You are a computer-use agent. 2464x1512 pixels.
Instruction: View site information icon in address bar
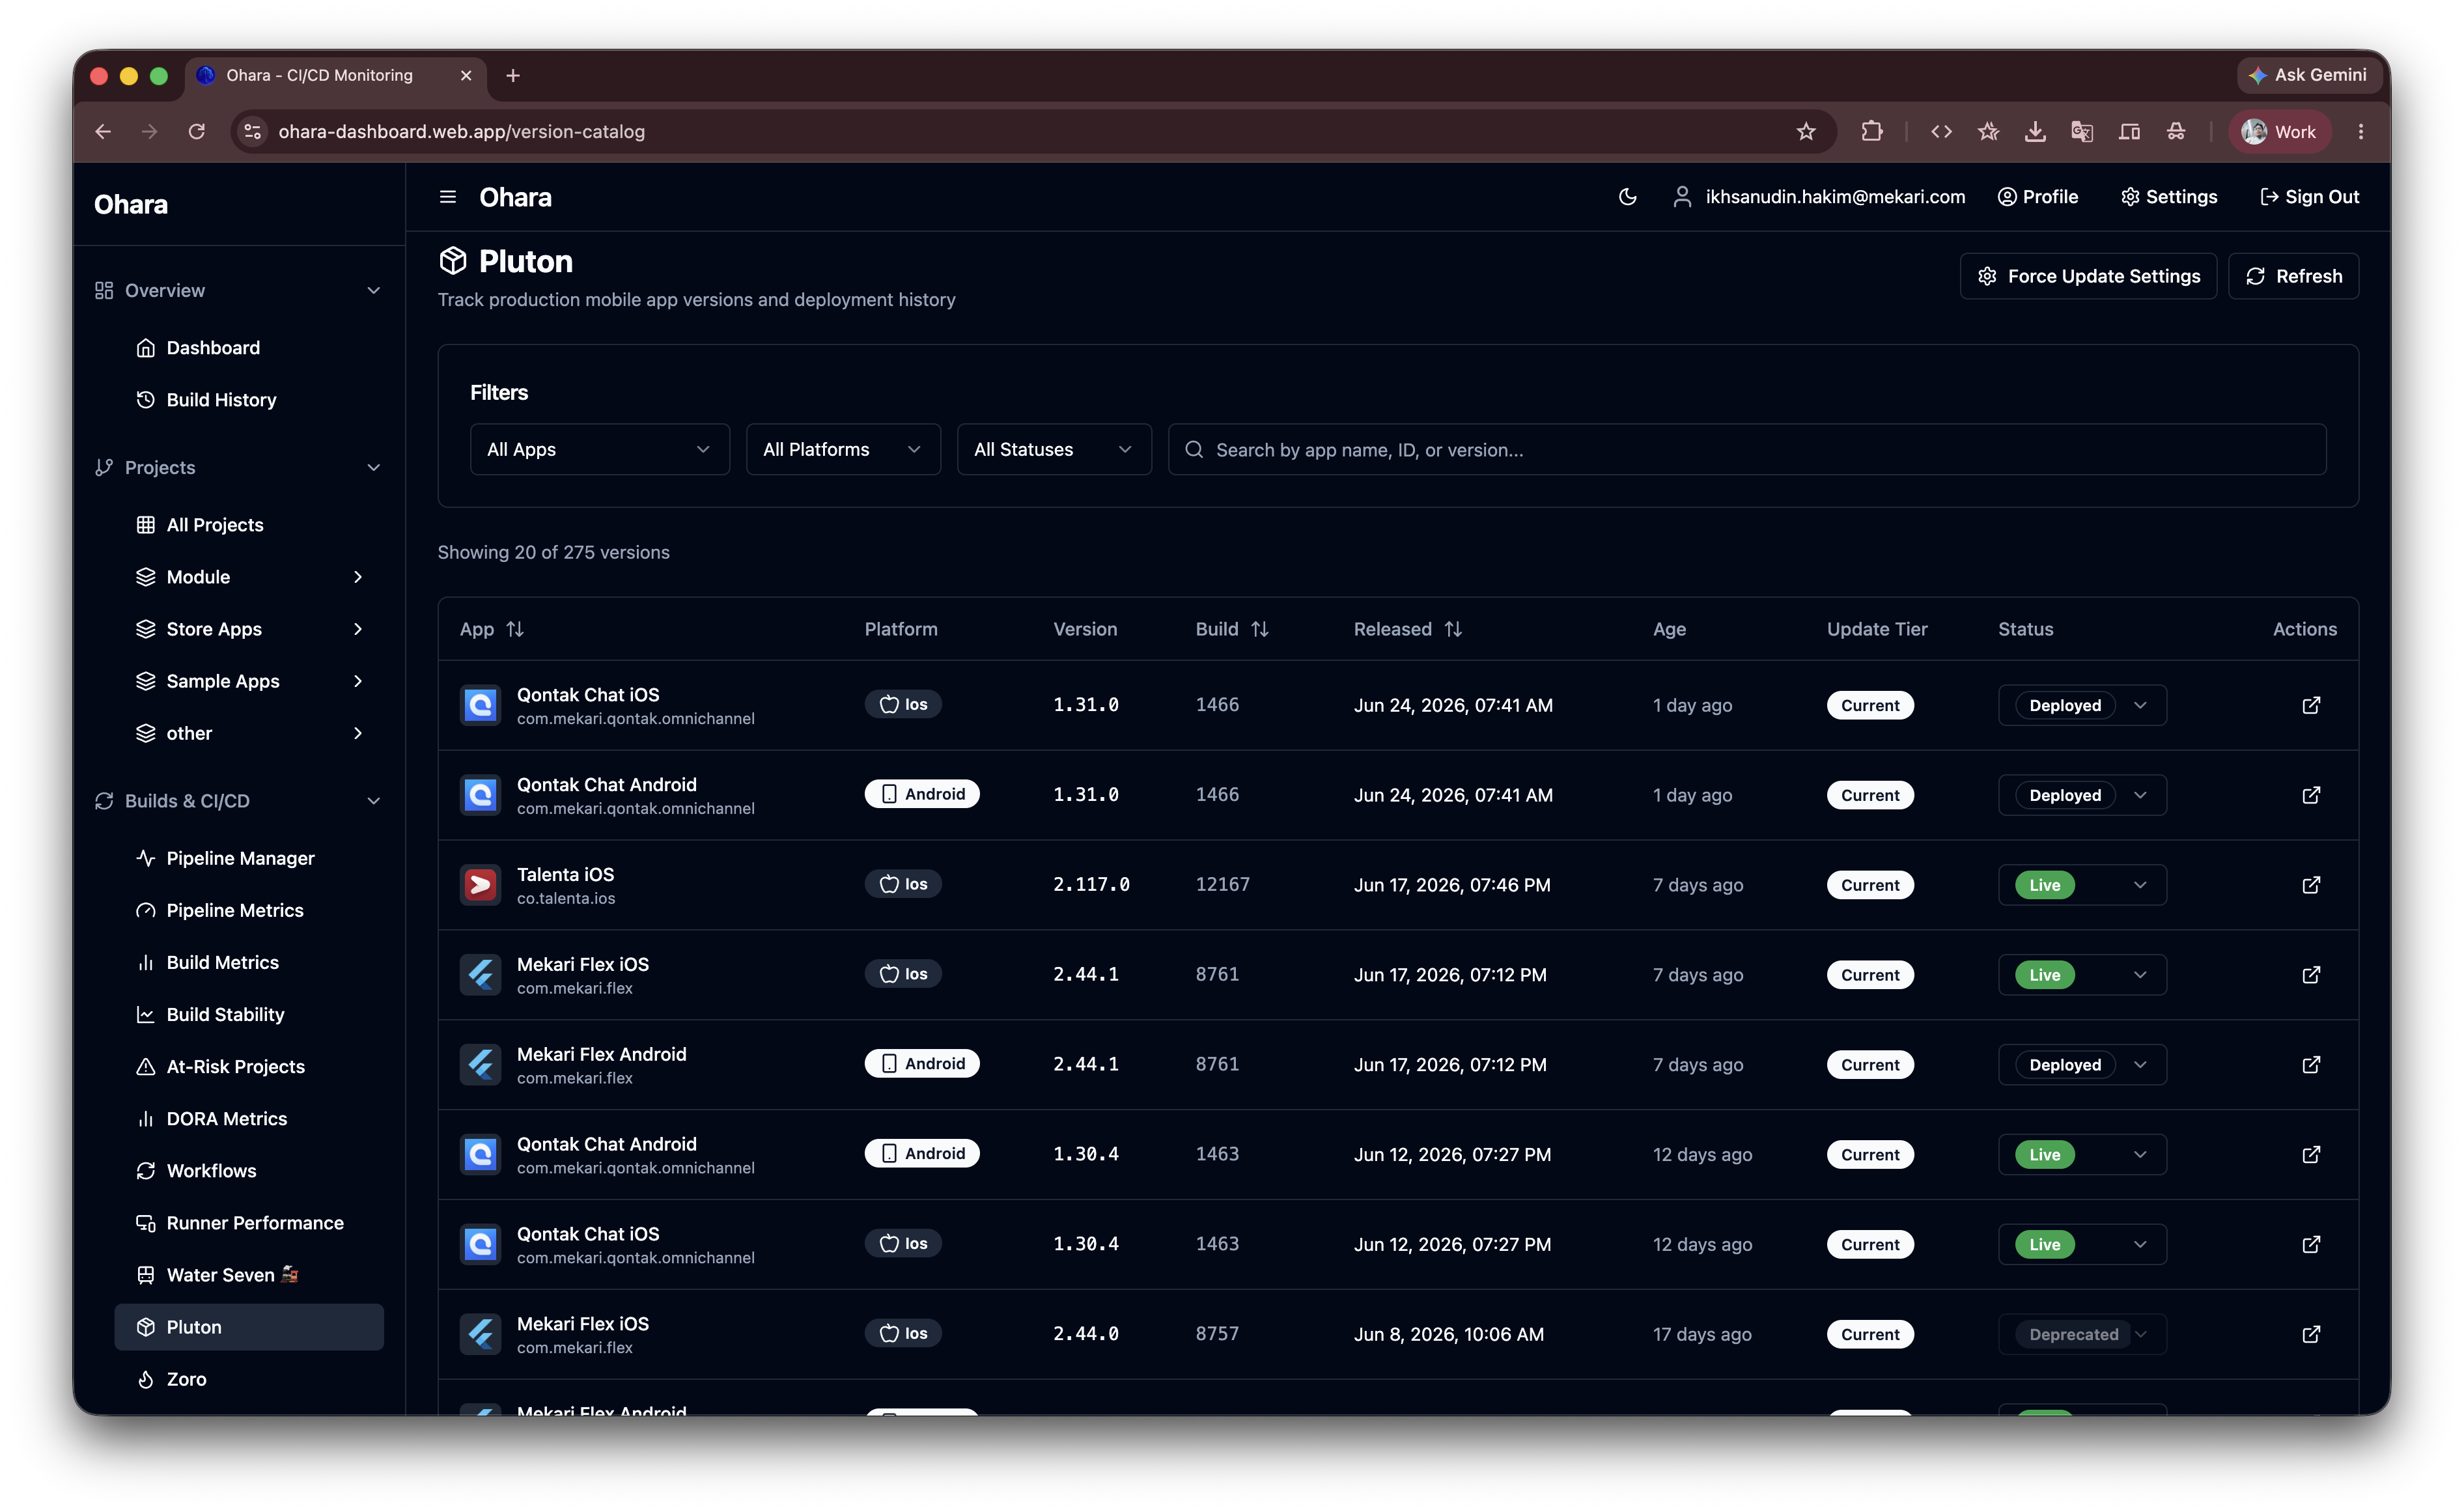(253, 131)
